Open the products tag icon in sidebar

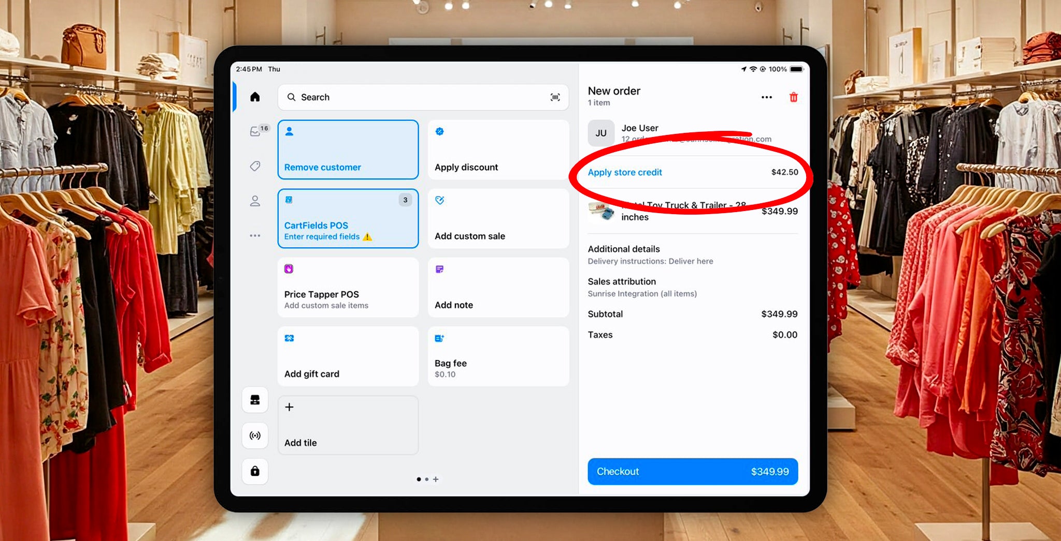click(x=255, y=166)
